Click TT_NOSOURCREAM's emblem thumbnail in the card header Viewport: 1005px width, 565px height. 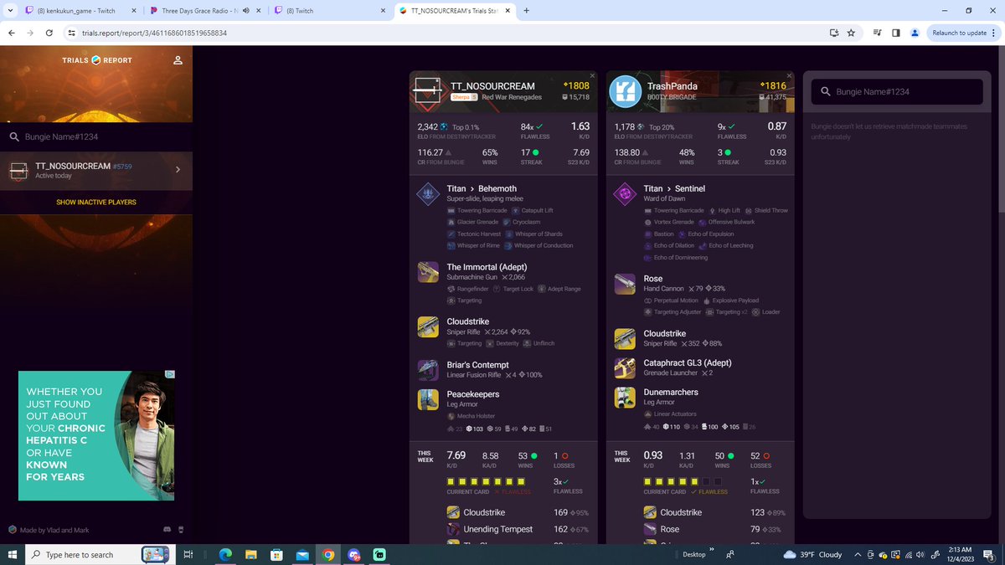tap(428, 91)
